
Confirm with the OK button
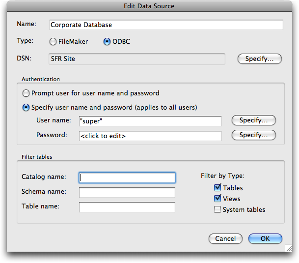click(x=265, y=238)
